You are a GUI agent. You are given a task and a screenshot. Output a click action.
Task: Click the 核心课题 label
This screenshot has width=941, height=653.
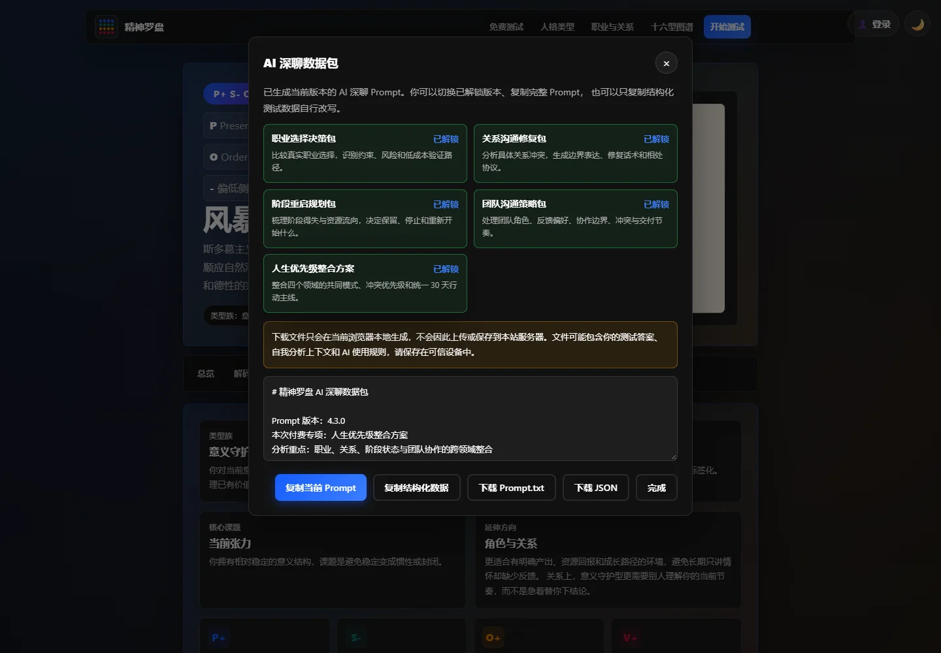click(x=225, y=528)
